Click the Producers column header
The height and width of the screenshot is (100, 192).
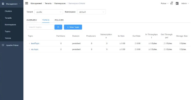tap(91, 36)
